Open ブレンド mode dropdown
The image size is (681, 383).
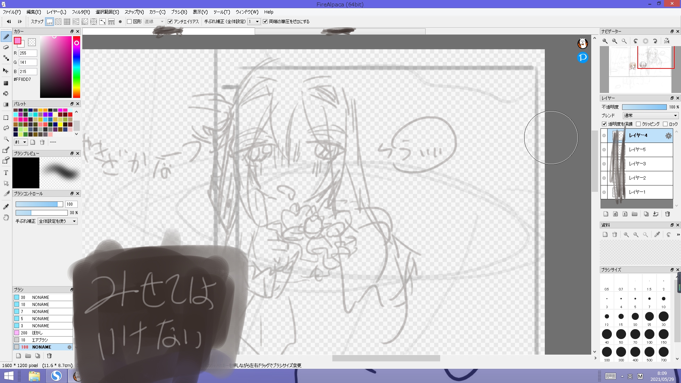pos(650,116)
